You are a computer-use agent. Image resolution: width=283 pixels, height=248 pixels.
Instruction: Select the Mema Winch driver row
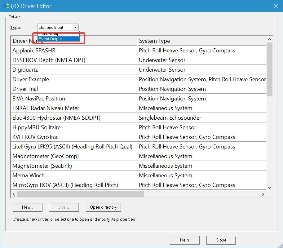29,175
